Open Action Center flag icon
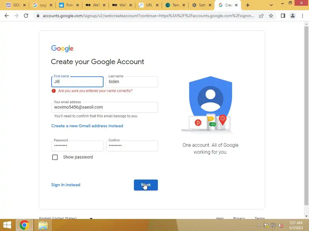The width and height of the screenshot is (309, 231). pyautogui.click(x=266, y=225)
